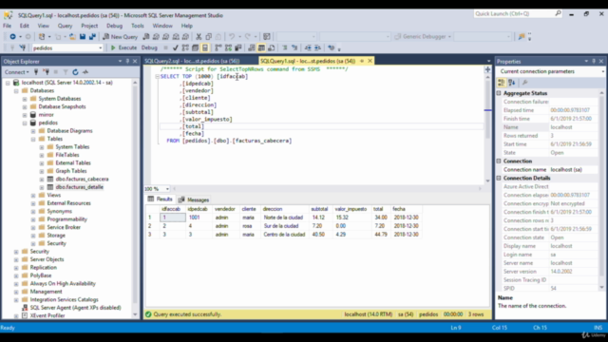The width and height of the screenshot is (608, 342).
Task: Click Activity Monitor icon in Object Explorer toolbar
Action: tap(85, 72)
